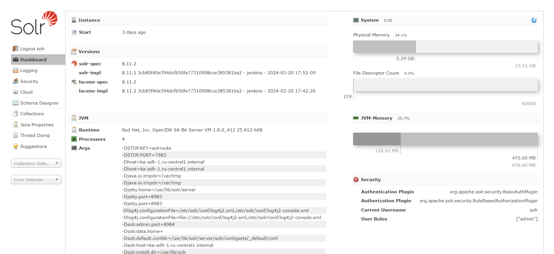Click the Solr logo

[x=34, y=23]
